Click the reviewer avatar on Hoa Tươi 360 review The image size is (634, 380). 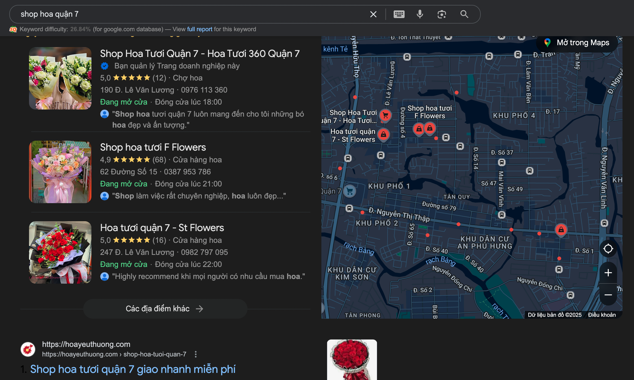tap(105, 114)
